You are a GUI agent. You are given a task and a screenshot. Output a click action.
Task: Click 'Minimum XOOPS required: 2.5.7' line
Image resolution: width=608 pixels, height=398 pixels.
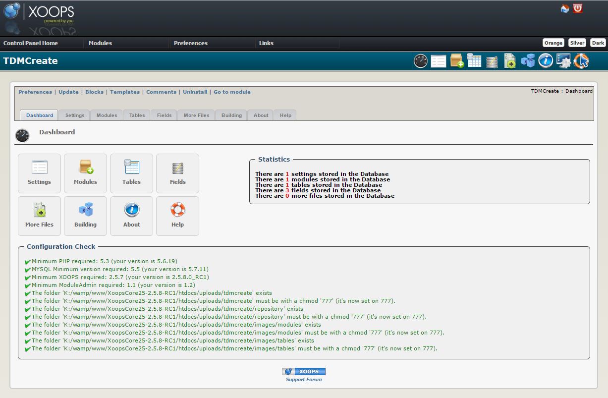click(120, 277)
